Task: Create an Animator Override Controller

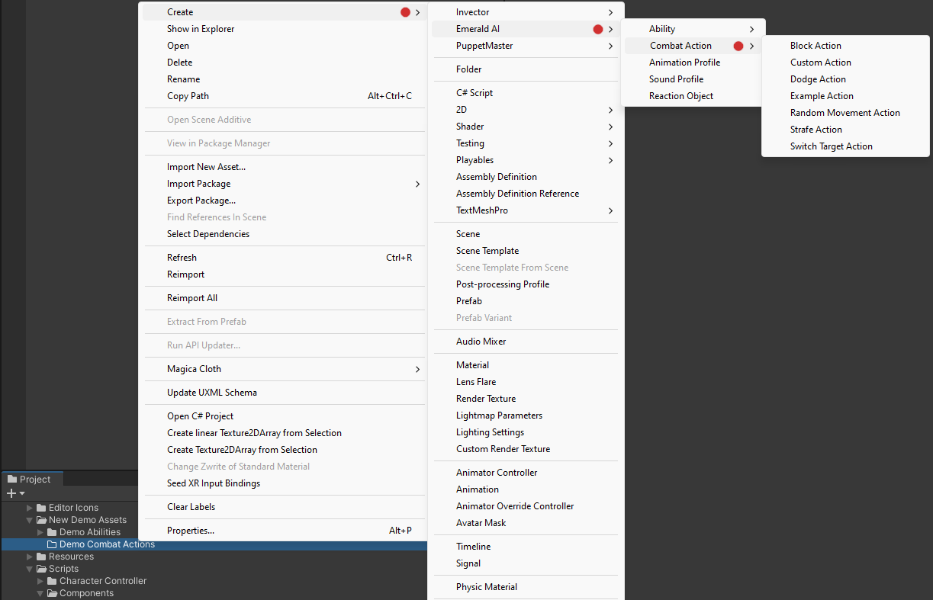Action: click(526, 506)
